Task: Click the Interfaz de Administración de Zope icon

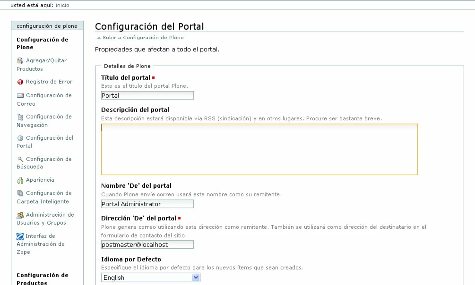Action: pos(20,236)
